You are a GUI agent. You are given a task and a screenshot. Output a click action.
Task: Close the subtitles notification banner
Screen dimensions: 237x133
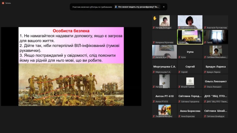(164, 7)
